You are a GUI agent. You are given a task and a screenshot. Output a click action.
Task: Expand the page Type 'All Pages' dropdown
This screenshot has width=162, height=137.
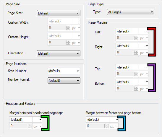(x=131, y=12)
